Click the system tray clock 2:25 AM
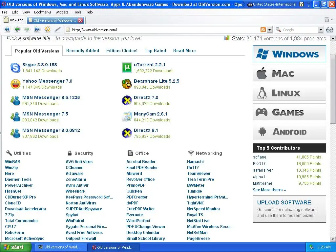This screenshot has width=336, height=252. pos(324,247)
